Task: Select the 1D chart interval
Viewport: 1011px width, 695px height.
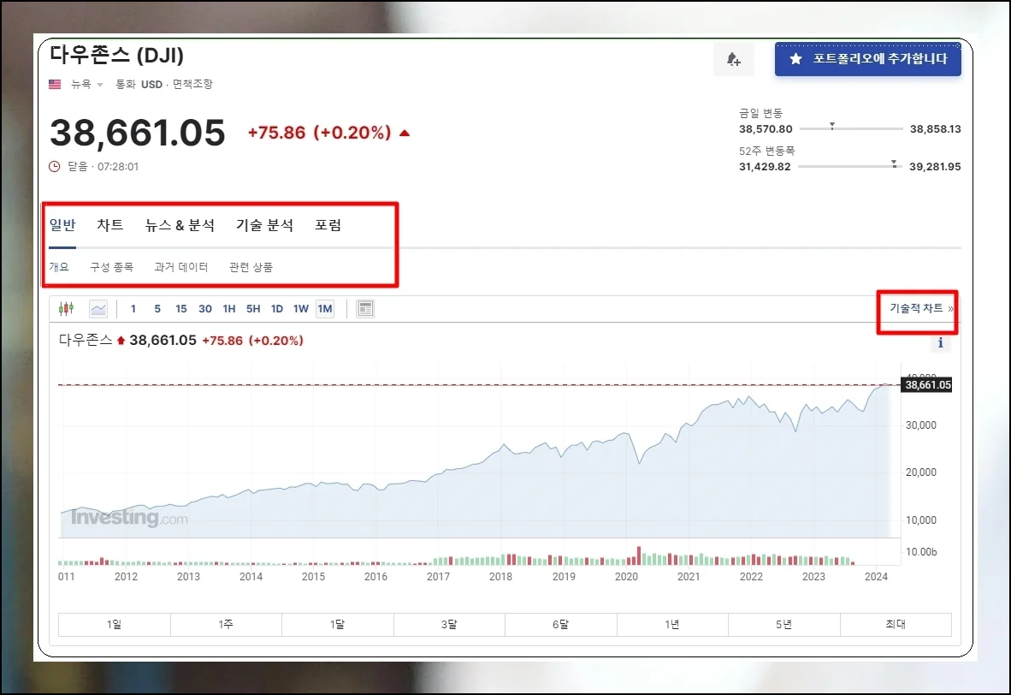Action: coord(277,309)
